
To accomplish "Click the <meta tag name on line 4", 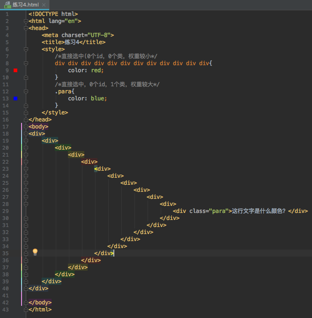I will [50, 35].
